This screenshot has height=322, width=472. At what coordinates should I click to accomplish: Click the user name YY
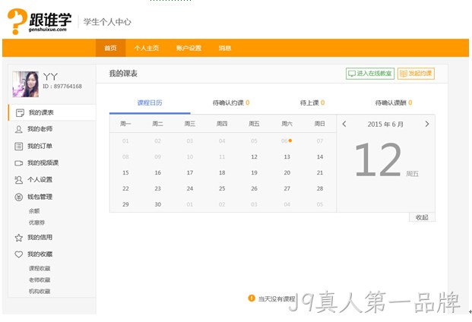pyautogui.click(x=50, y=77)
